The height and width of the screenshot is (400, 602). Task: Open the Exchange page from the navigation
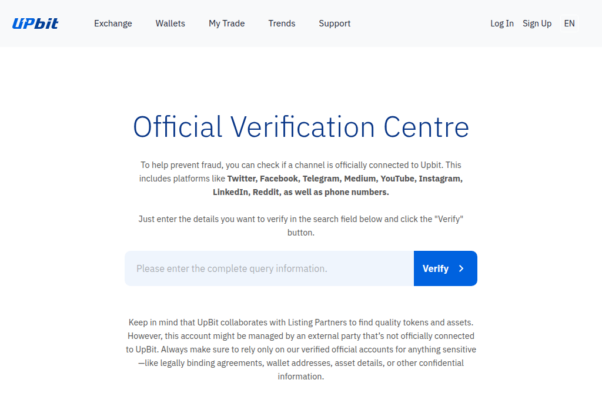coord(113,23)
